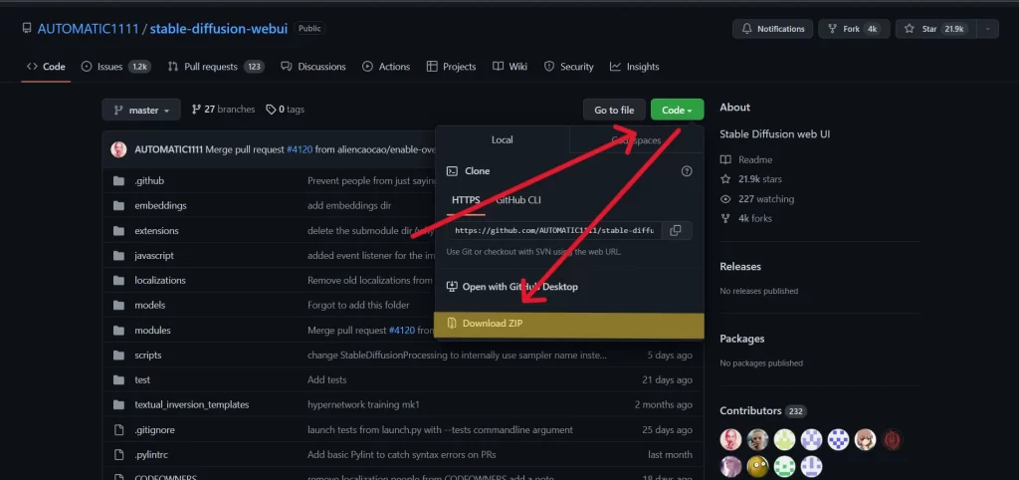Open the Readme link in About
The width and height of the screenshot is (1019, 480).
coord(746,159)
